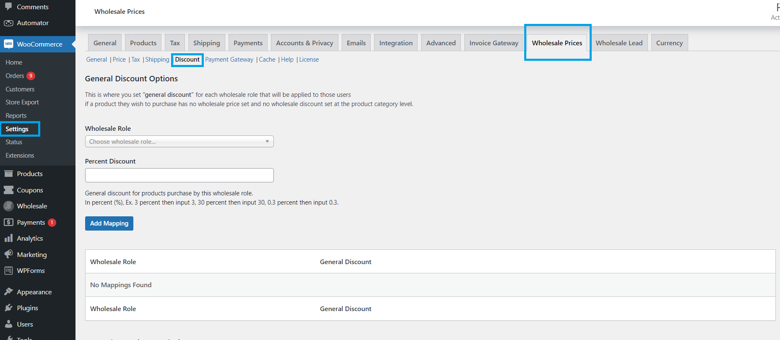Open the Shipping settings tab
Screen dimensions: 780x340
pyautogui.click(x=206, y=43)
